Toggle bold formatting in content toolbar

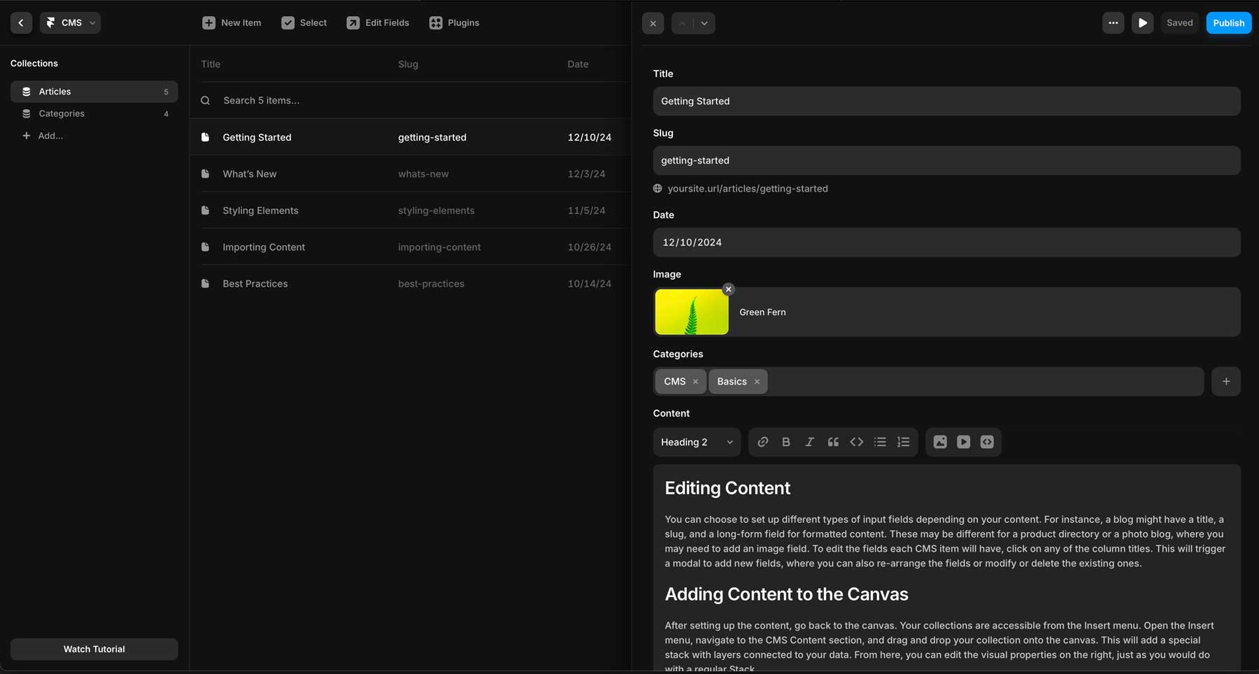click(x=786, y=442)
